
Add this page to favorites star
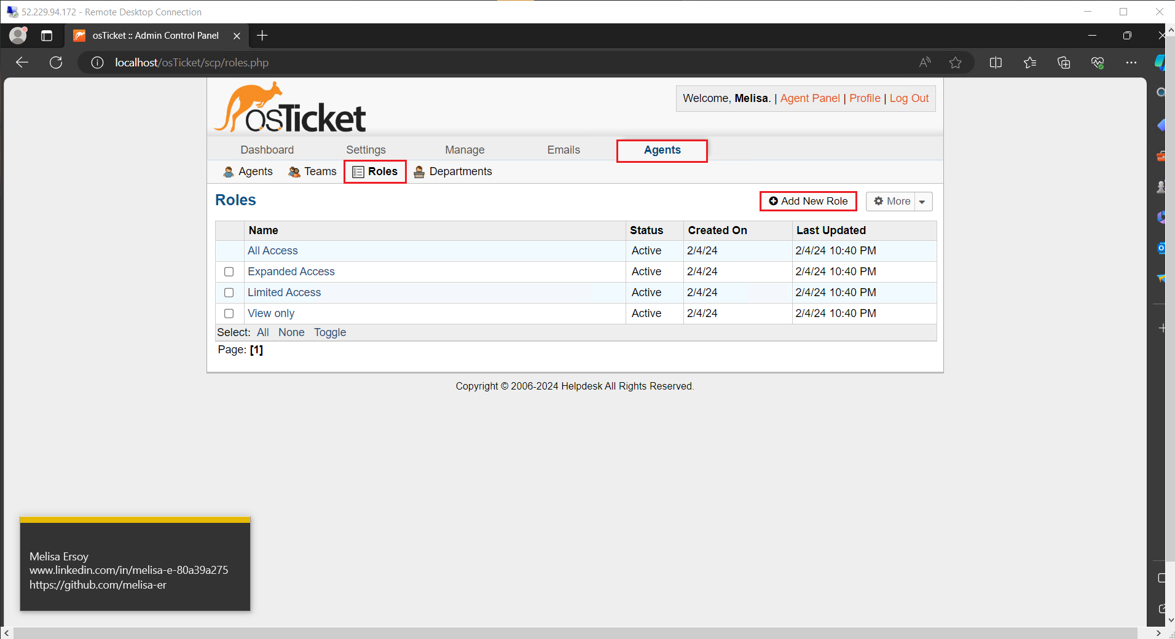[955, 62]
